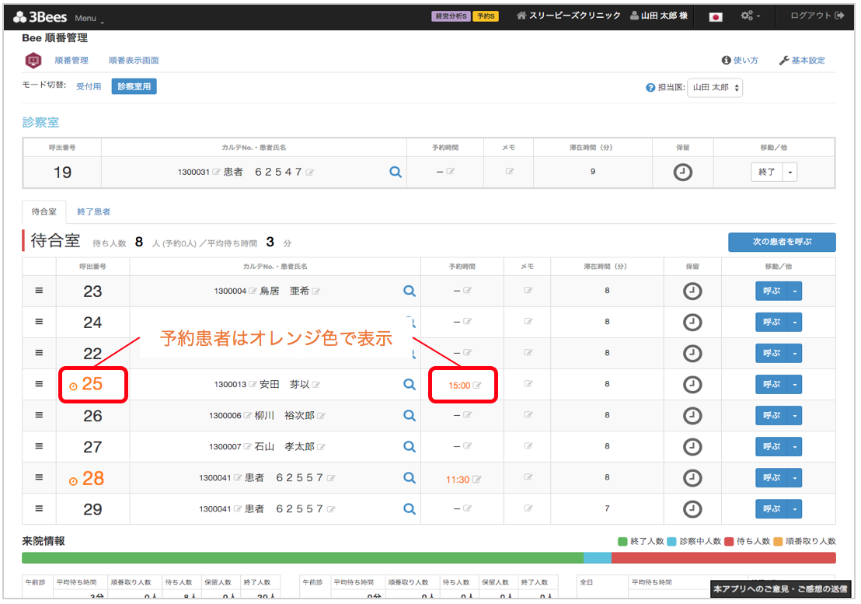The height and width of the screenshot is (604, 861).
Task: Edit the 11:30 reservation time for number 28
Action: tap(476, 480)
